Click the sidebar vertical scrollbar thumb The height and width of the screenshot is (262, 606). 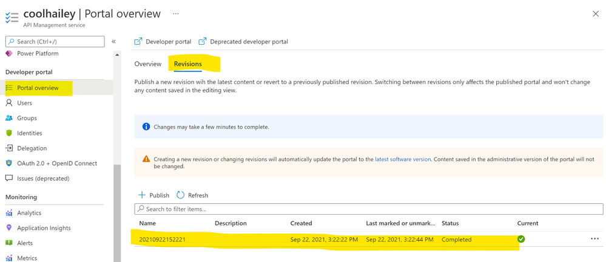[x=117, y=213]
